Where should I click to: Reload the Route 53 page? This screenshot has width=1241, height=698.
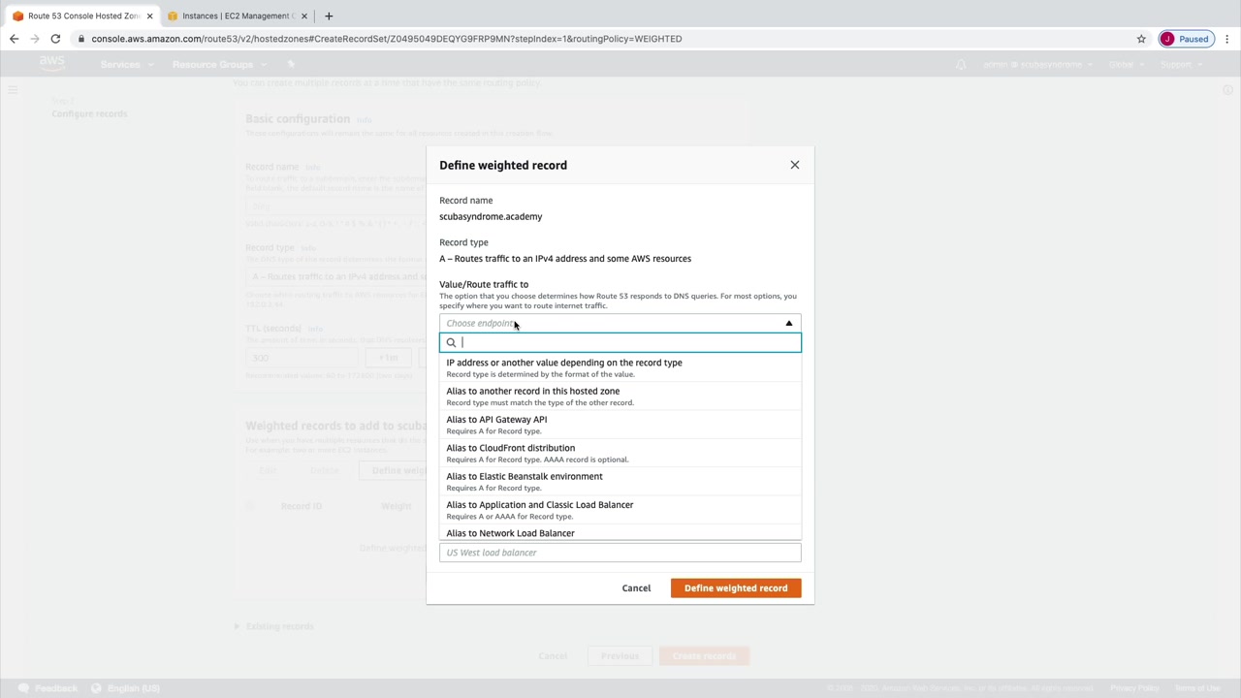tap(55, 39)
